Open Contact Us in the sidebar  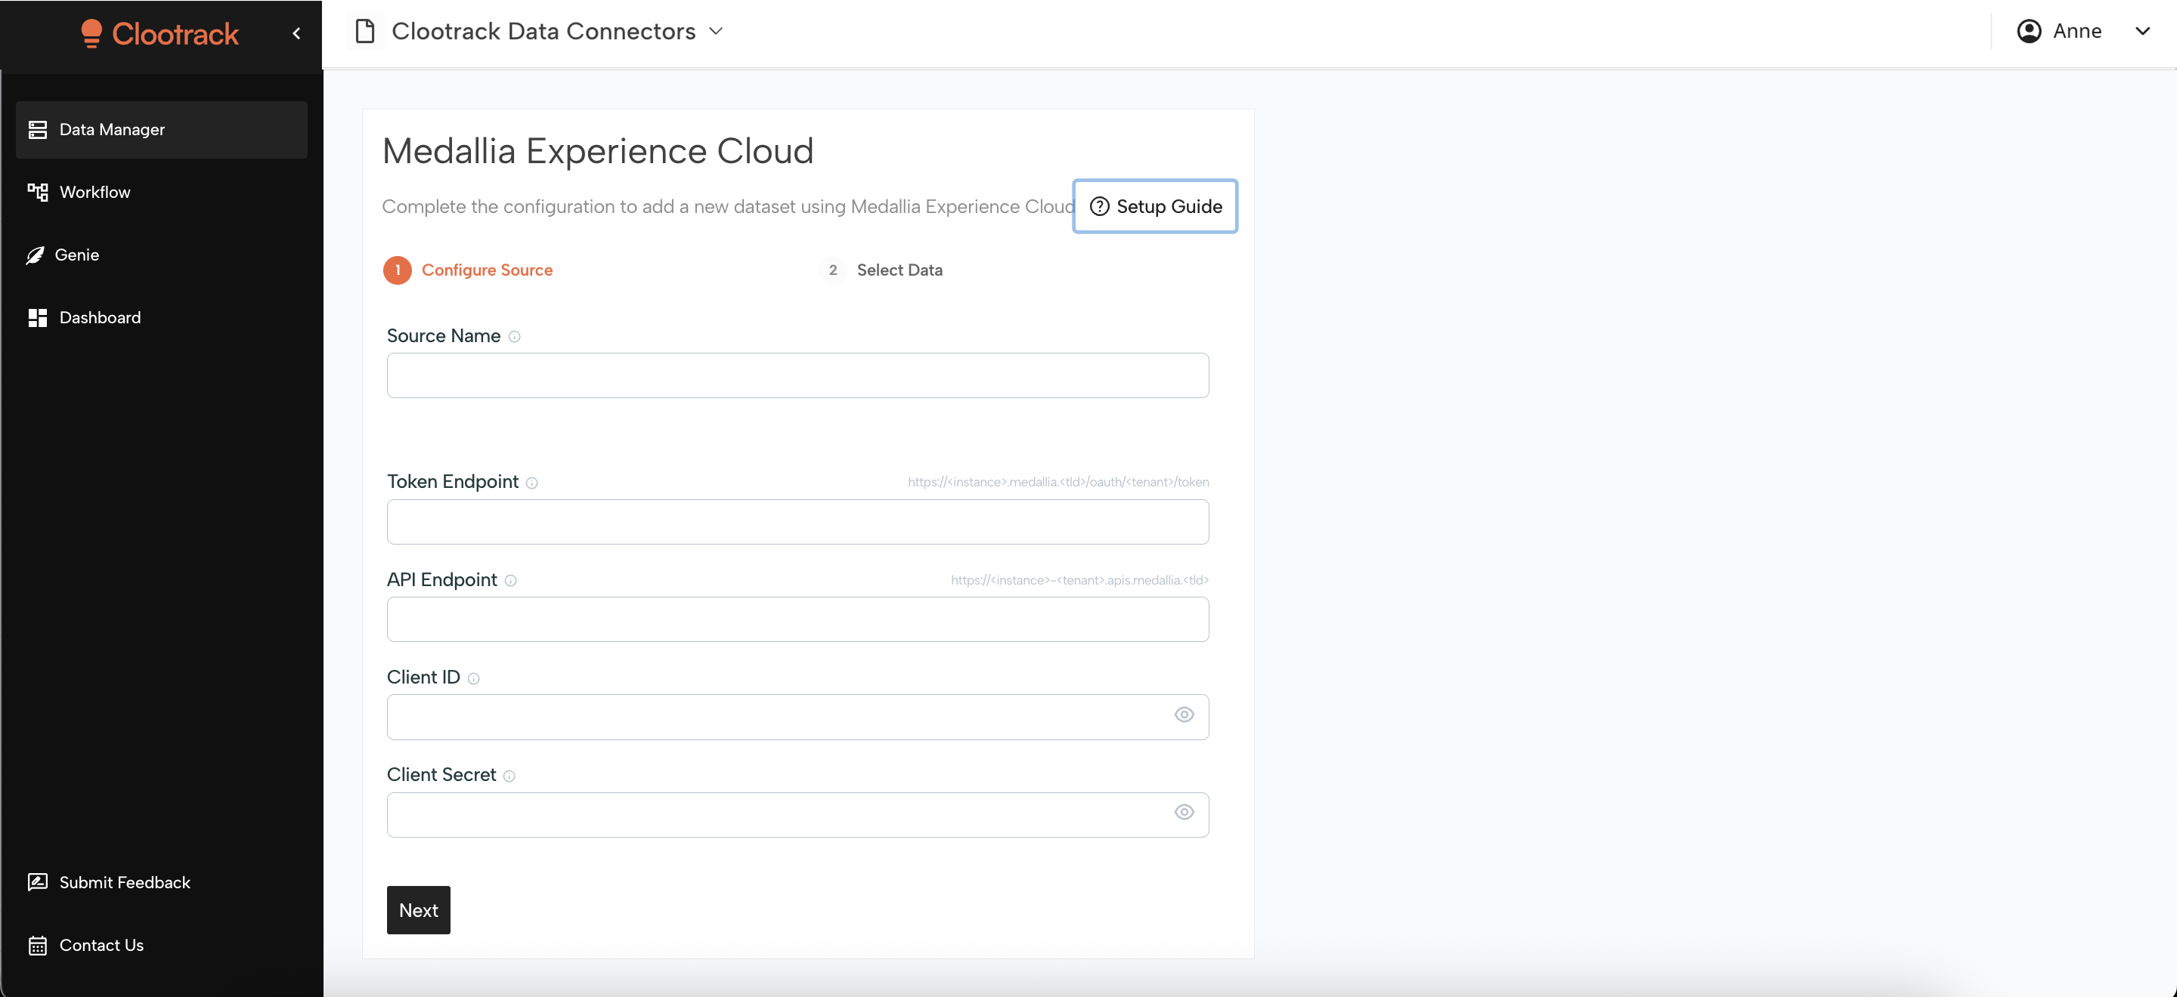pyautogui.click(x=162, y=945)
